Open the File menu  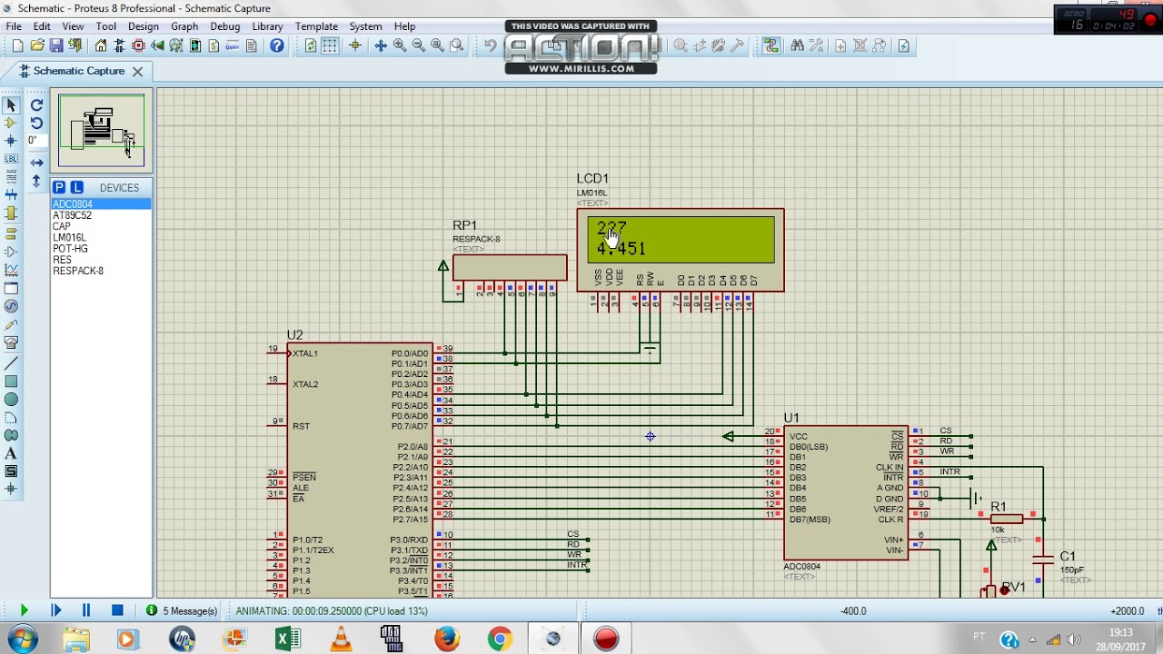(x=15, y=26)
